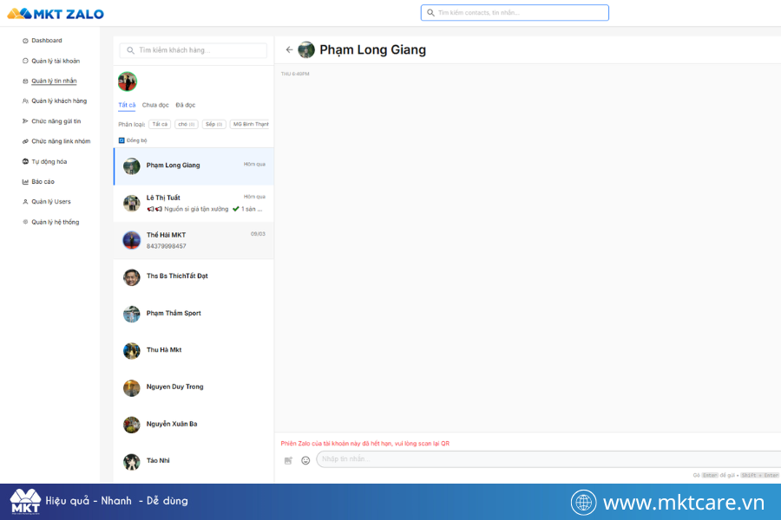Click the Chức năng gửi tin icon
The height and width of the screenshot is (520, 781).
(25, 121)
